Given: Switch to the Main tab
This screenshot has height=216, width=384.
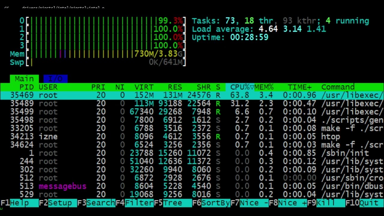Looking at the screenshot, I should (24, 79).
